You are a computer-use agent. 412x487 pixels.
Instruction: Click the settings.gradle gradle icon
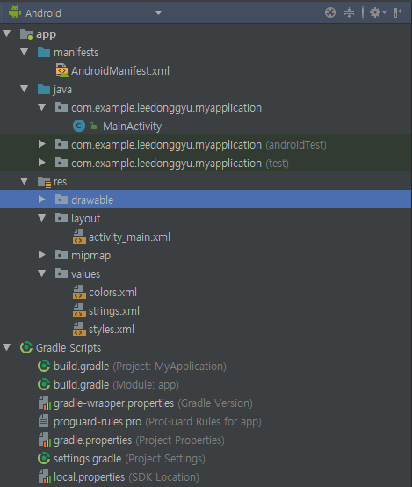pyautogui.click(x=44, y=458)
